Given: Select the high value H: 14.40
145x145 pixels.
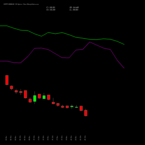Looking at the screenshot, I should pos(74,8).
